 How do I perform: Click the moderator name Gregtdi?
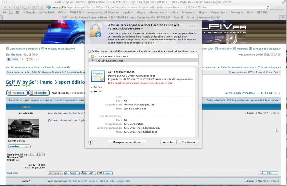click(26, 85)
